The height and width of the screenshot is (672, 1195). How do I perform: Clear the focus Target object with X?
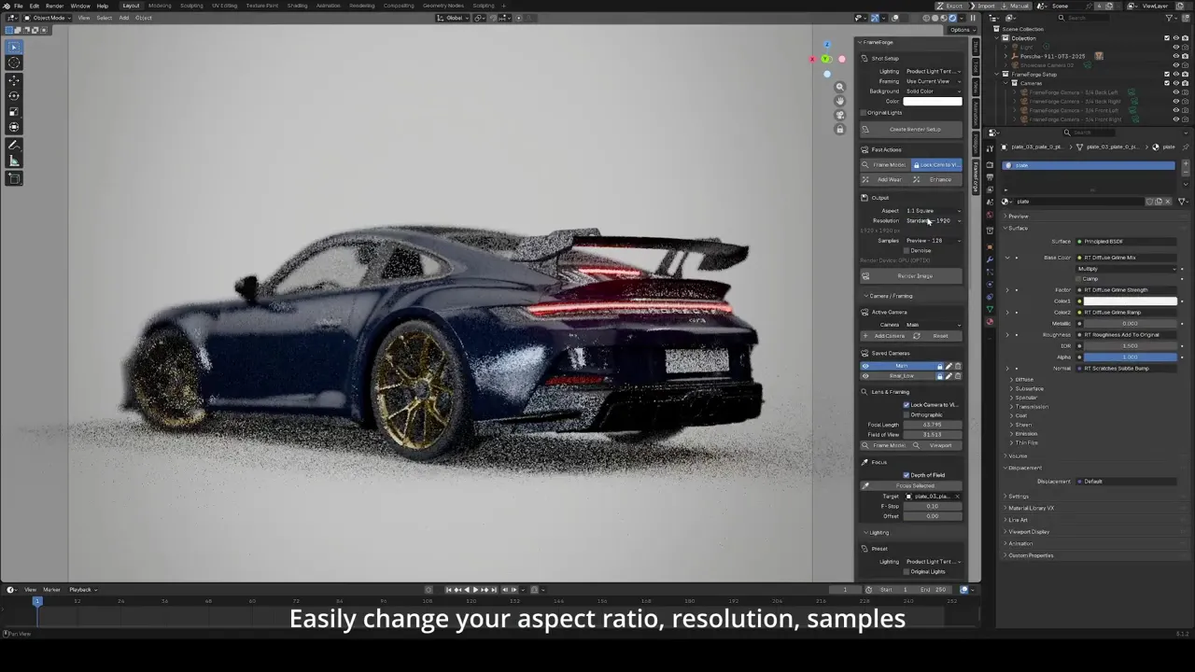tap(957, 497)
